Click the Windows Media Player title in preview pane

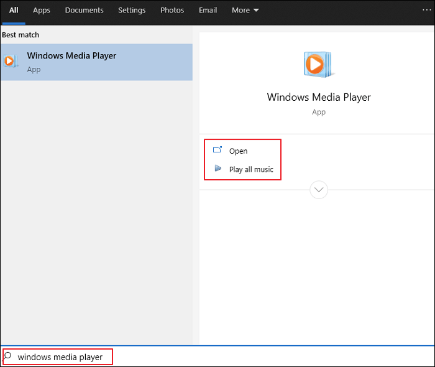pos(319,97)
